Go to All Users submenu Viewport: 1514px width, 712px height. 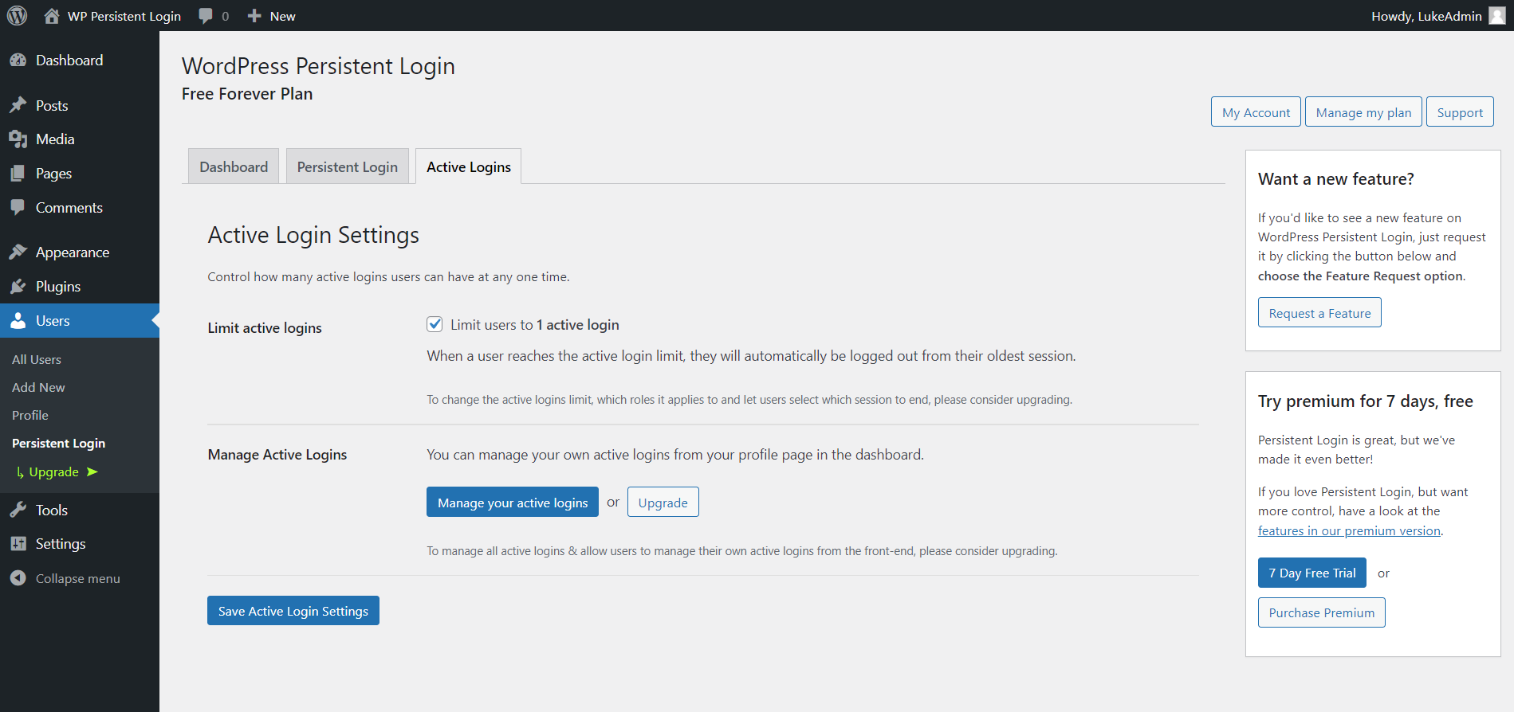(37, 359)
